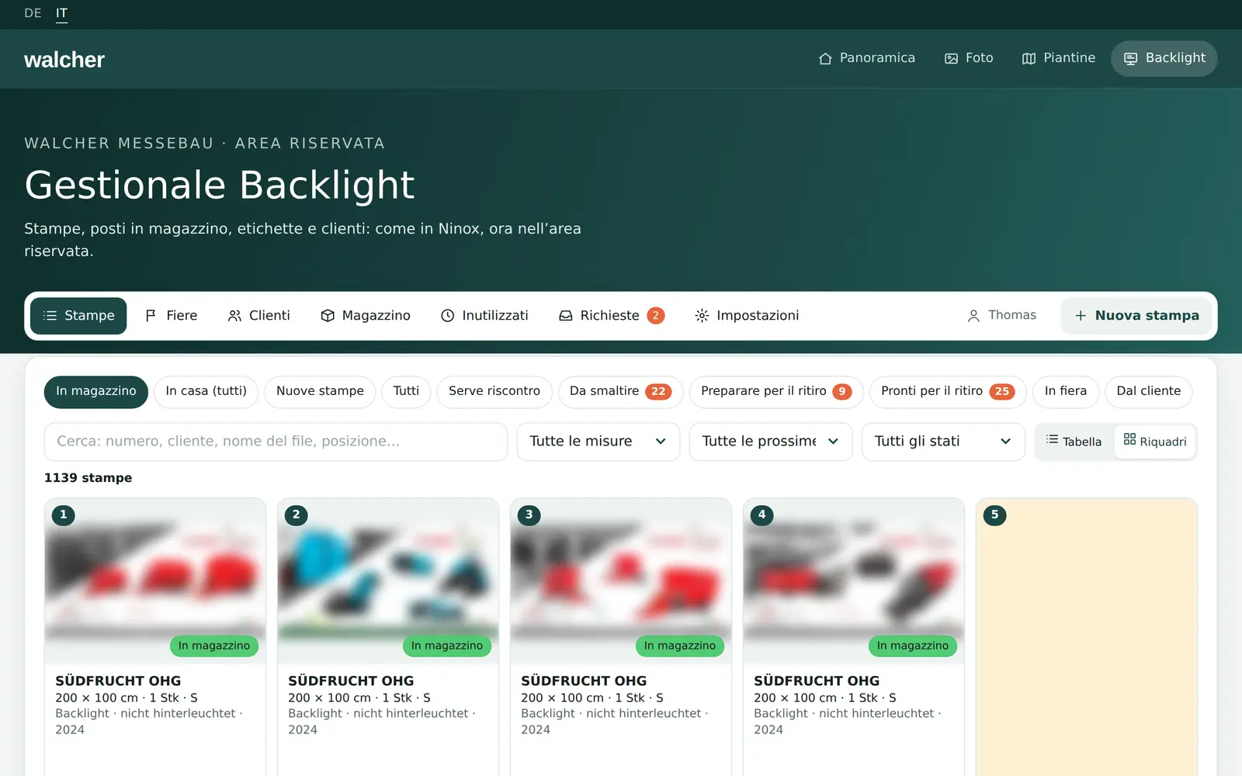Filter by Pronti per il ritiro
Viewport: 1242px width, 776px height.
(x=948, y=391)
